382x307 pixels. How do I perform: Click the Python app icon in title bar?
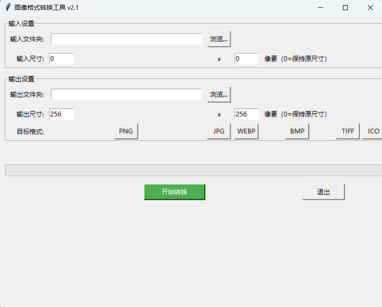pyautogui.click(x=7, y=7)
